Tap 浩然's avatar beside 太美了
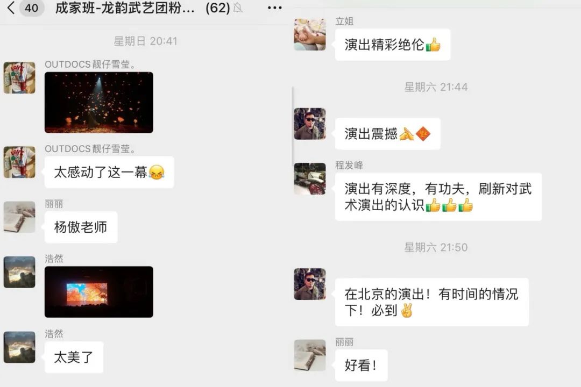 pyautogui.click(x=19, y=347)
